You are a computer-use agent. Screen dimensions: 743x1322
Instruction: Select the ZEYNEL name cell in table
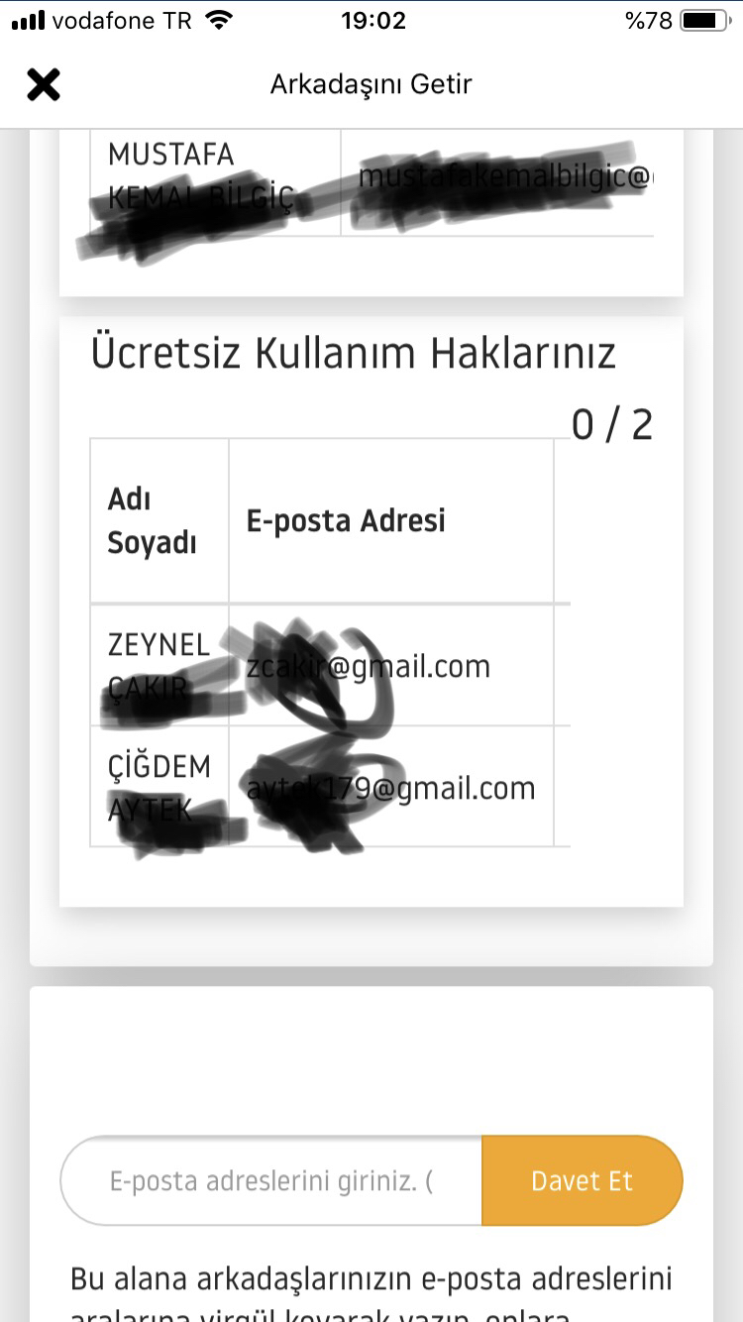[159, 665]
